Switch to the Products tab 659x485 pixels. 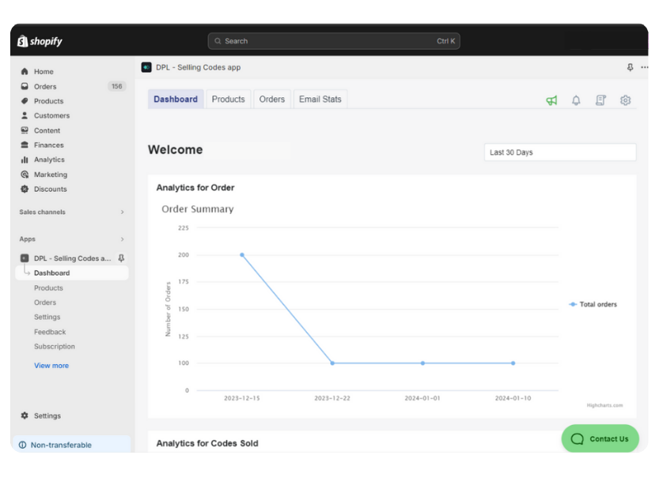click(228, 100)
